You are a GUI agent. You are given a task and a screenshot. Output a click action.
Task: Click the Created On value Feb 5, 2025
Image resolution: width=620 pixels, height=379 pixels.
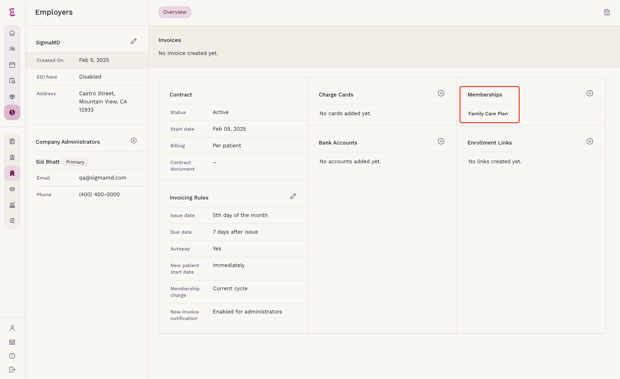[x=94, y=60]
